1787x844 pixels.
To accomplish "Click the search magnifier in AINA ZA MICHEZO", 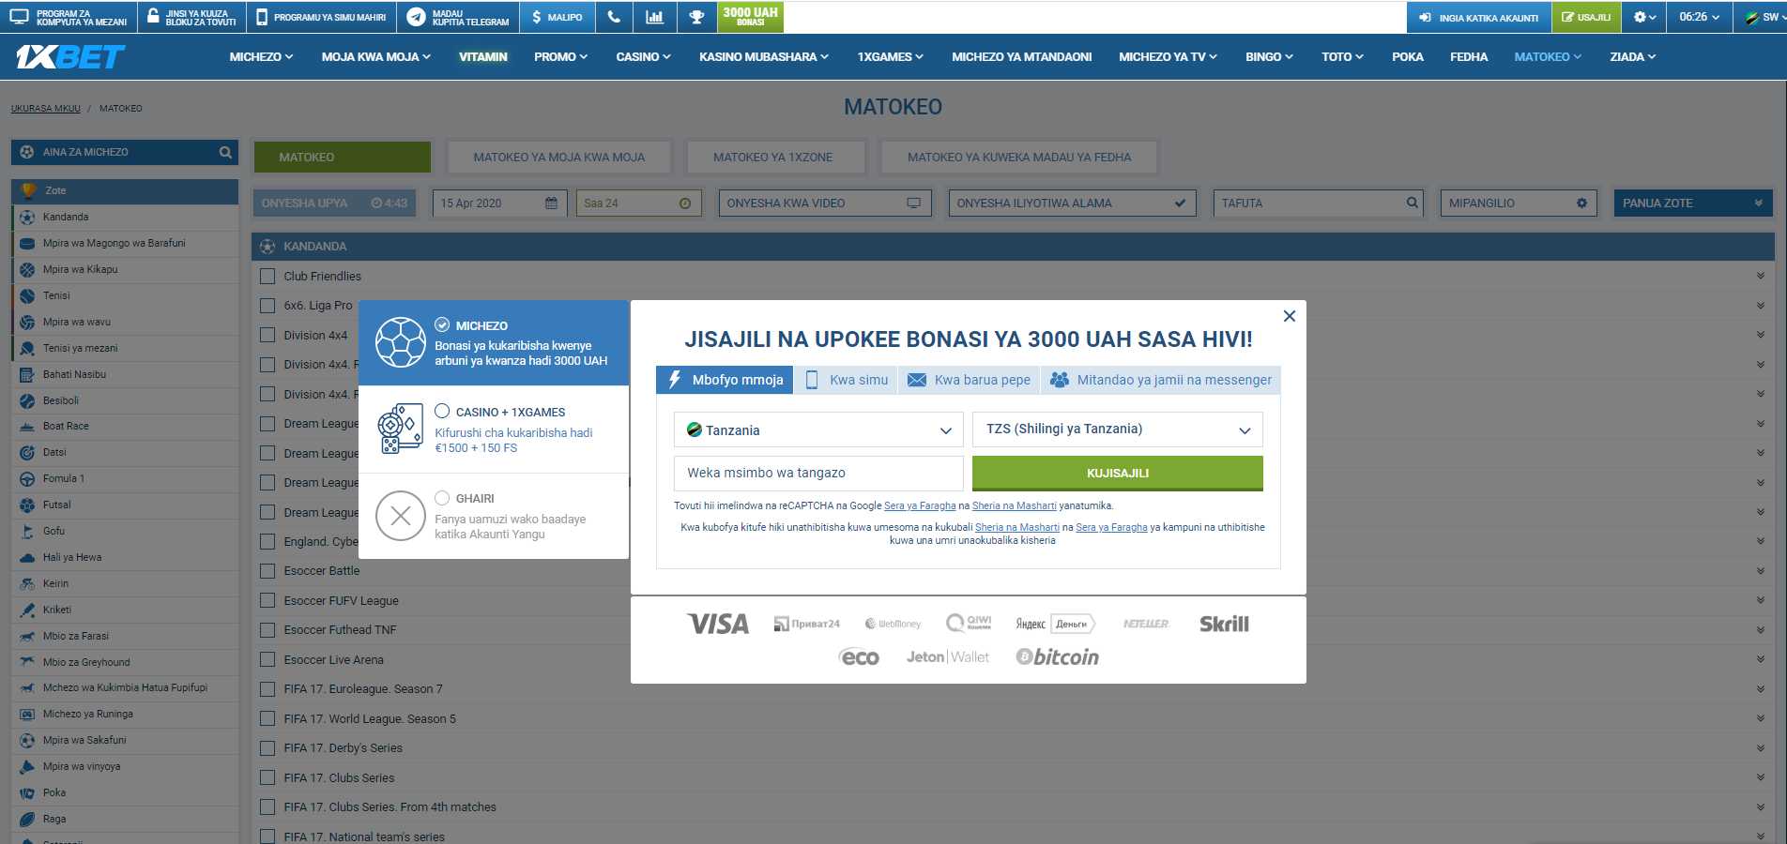I will tap(225, 152).
